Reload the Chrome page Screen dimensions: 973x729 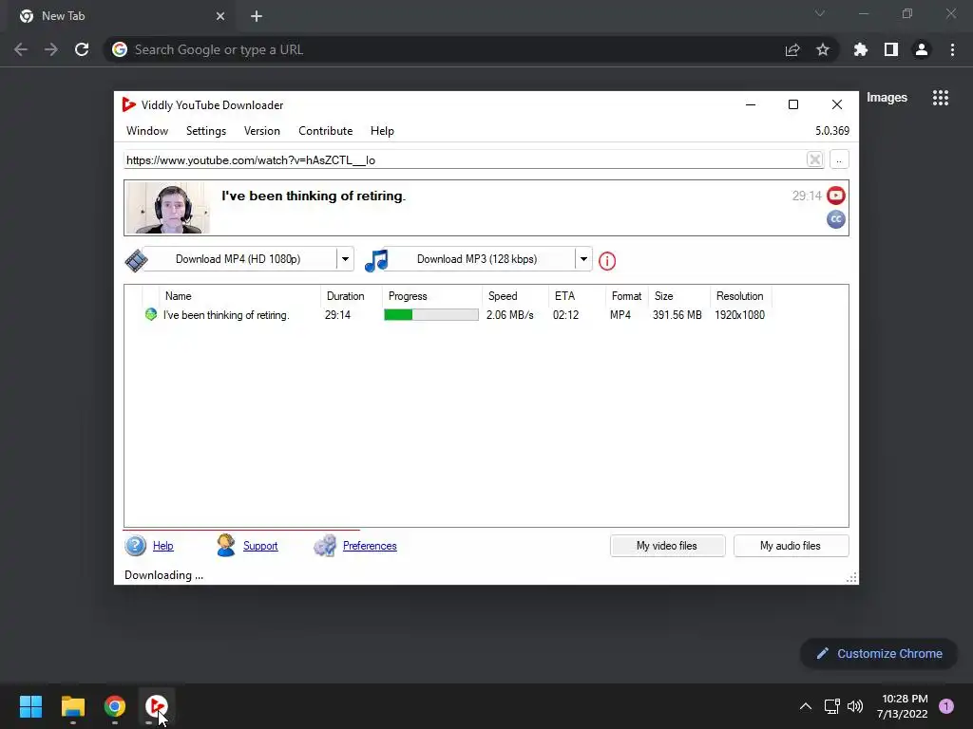click(82, 49)
